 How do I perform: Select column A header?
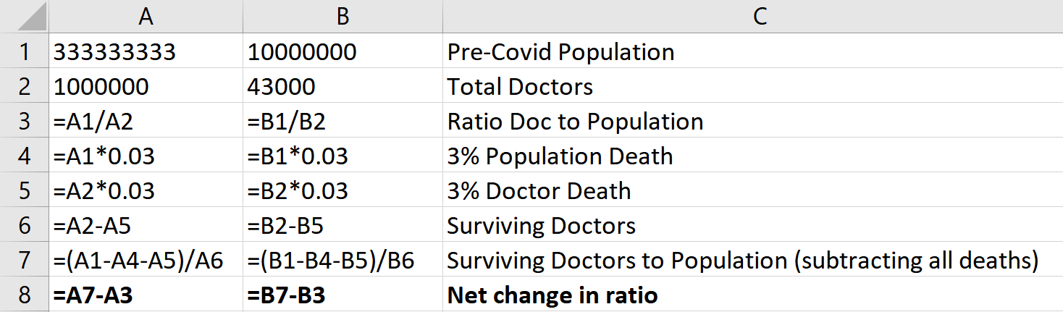point(146,17)
